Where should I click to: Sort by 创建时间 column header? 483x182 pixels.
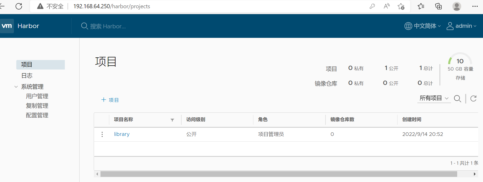click(412, 119)
